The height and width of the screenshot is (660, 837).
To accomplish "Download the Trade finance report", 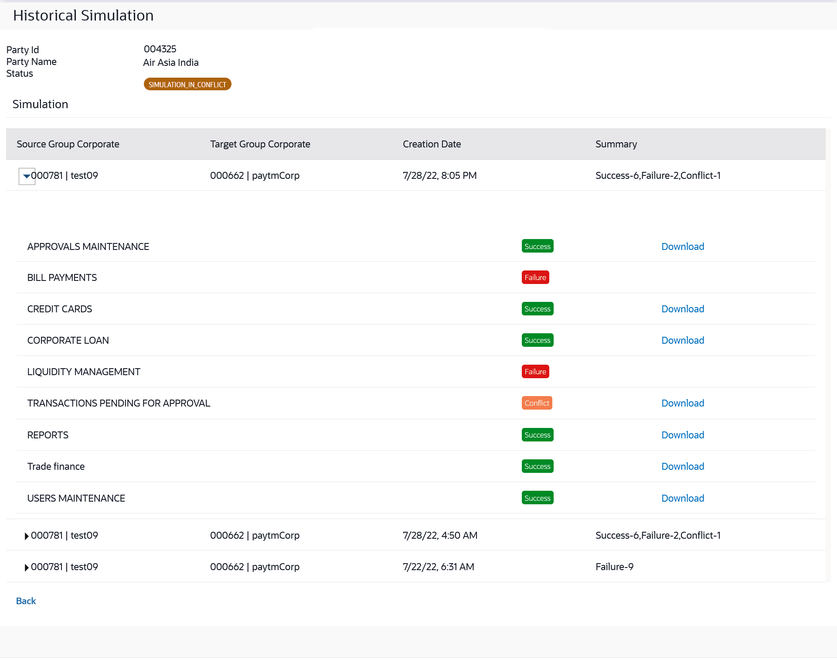I will coord(682,466).
